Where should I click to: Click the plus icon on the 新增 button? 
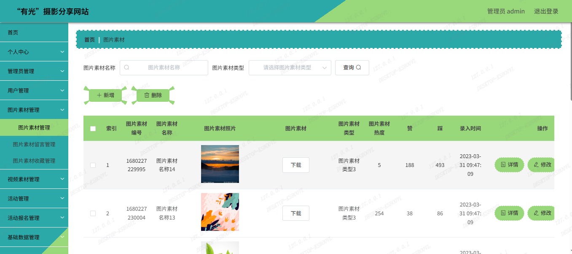pos(99,95)
